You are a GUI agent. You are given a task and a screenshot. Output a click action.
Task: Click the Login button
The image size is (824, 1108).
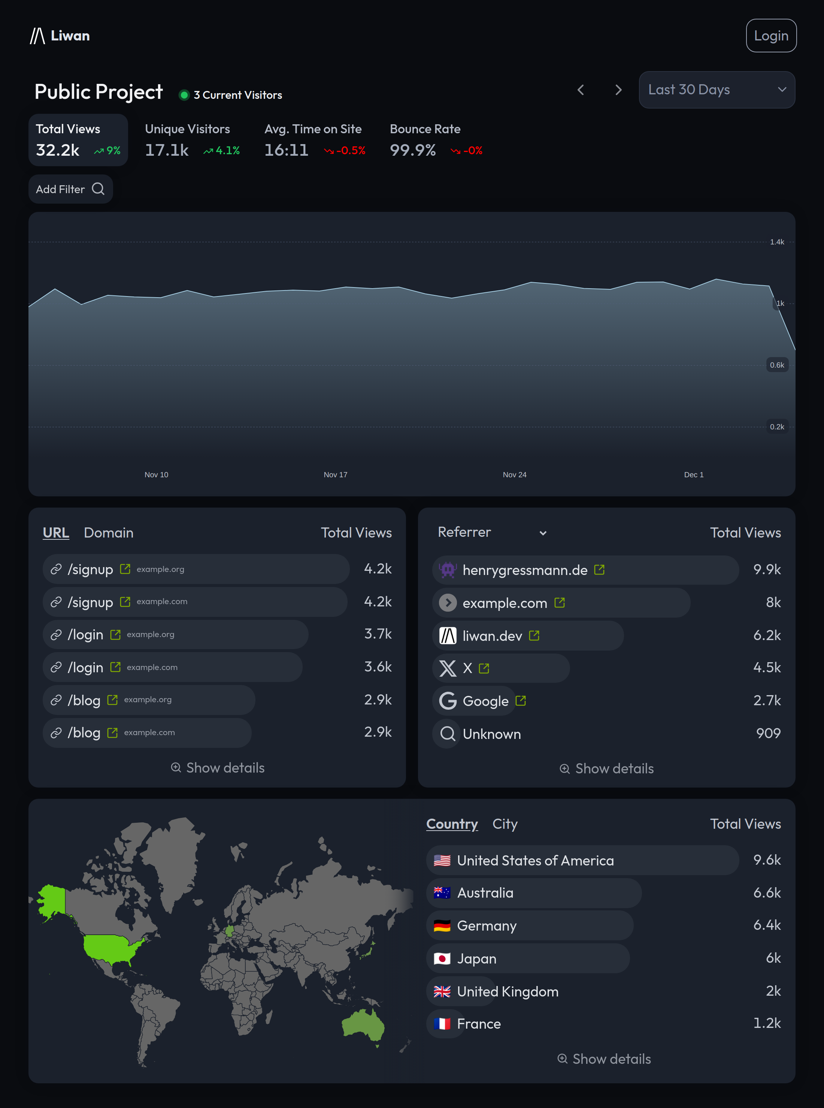coord(771,36)
